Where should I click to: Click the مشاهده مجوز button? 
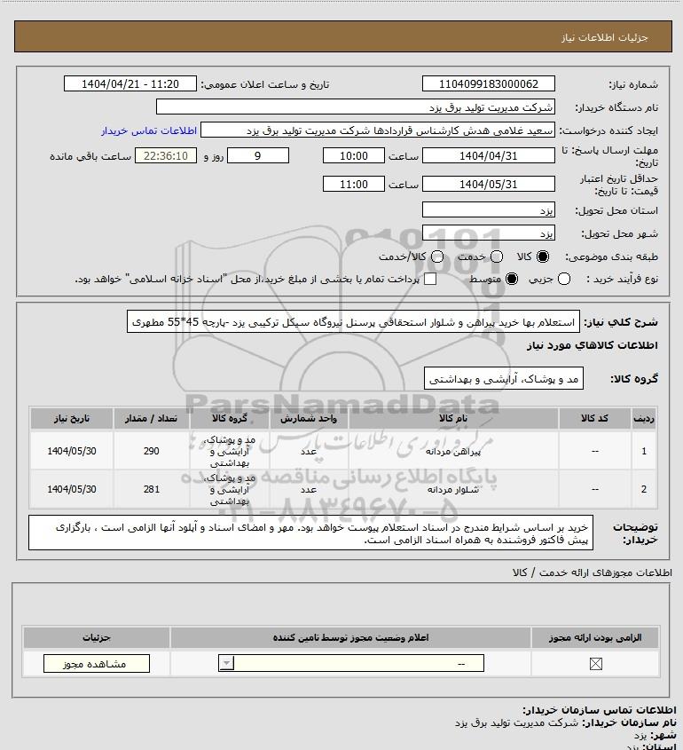click(x=97, y=664)
